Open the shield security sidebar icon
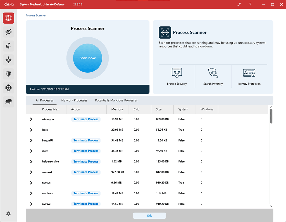Screen dimensions: 286x222 coord(8,74)
